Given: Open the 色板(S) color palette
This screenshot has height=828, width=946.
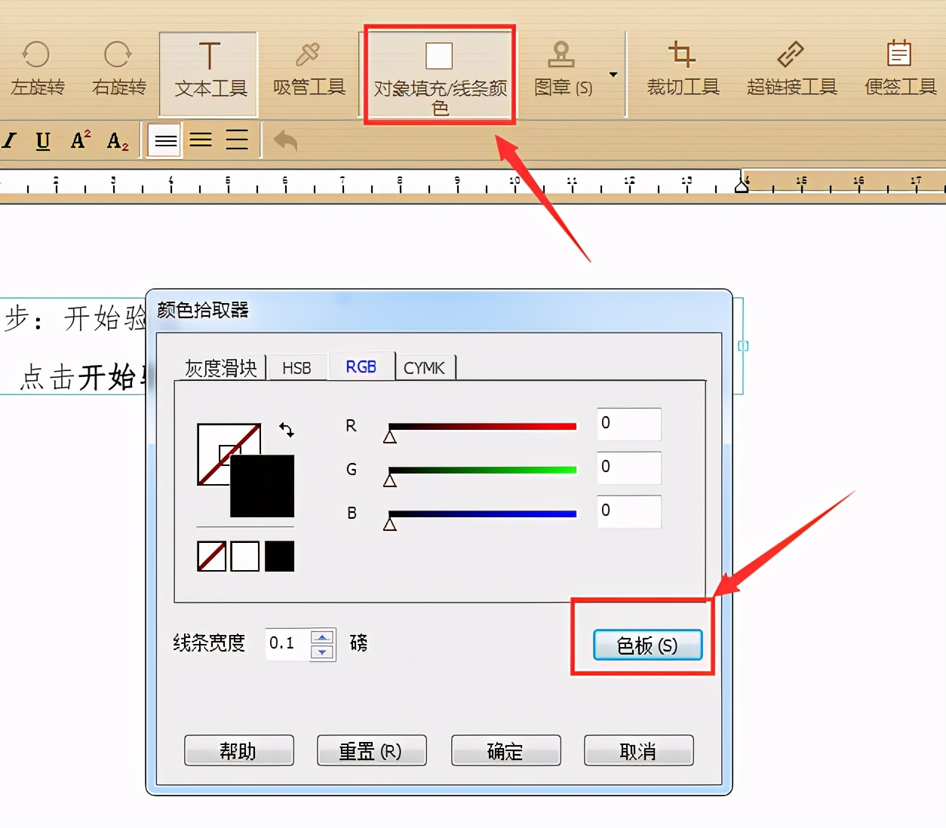Looking at the screenshot, I should (x=647, y=646).
